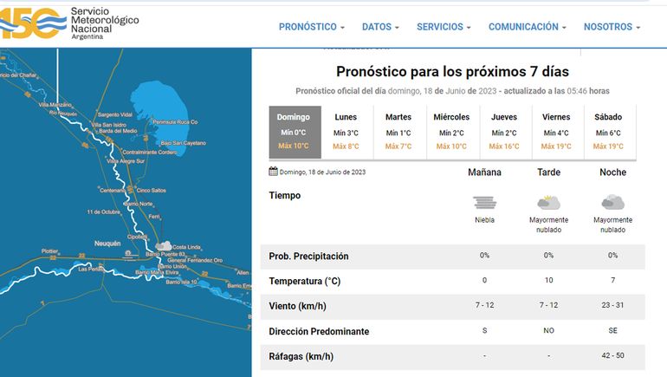
Task: Click the Viento (km/h) row label
Action: (297, 306)
